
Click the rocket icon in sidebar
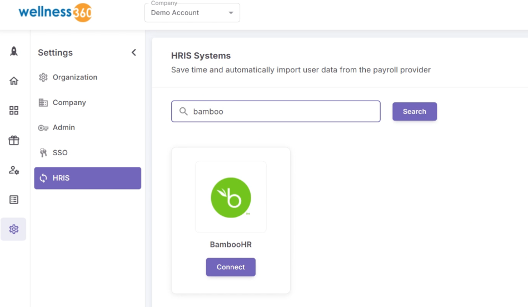point(14,51)
